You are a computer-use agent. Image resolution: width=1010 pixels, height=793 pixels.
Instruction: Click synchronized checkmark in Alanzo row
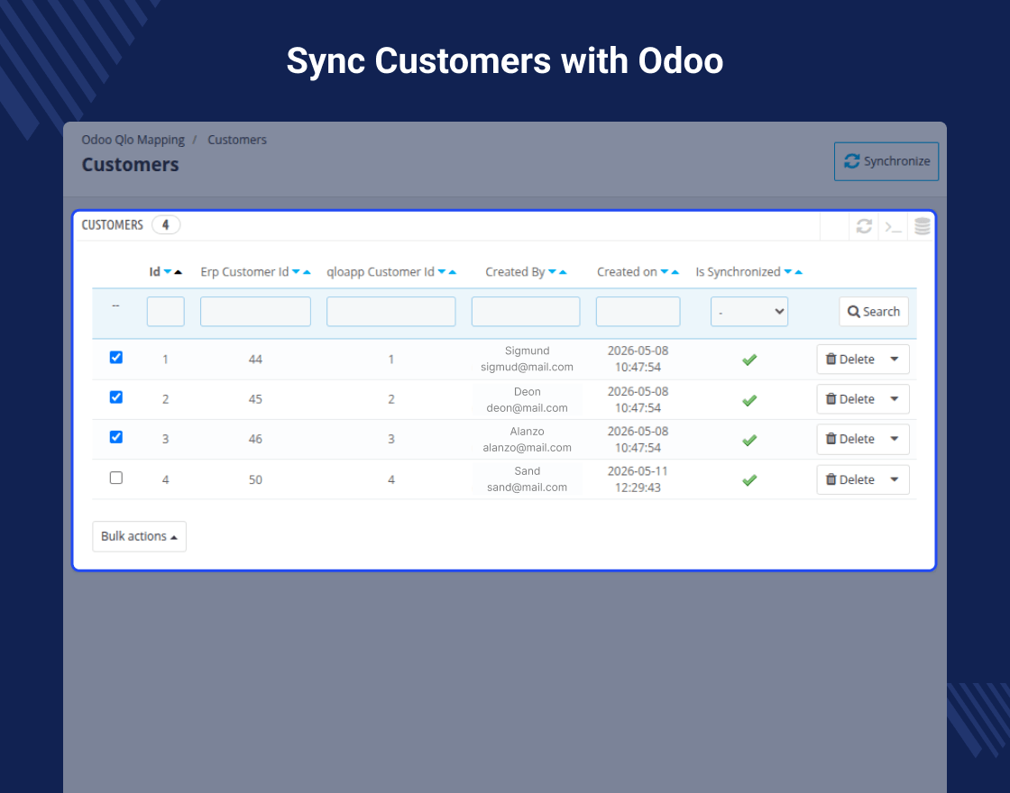click(x=749, y=441)
